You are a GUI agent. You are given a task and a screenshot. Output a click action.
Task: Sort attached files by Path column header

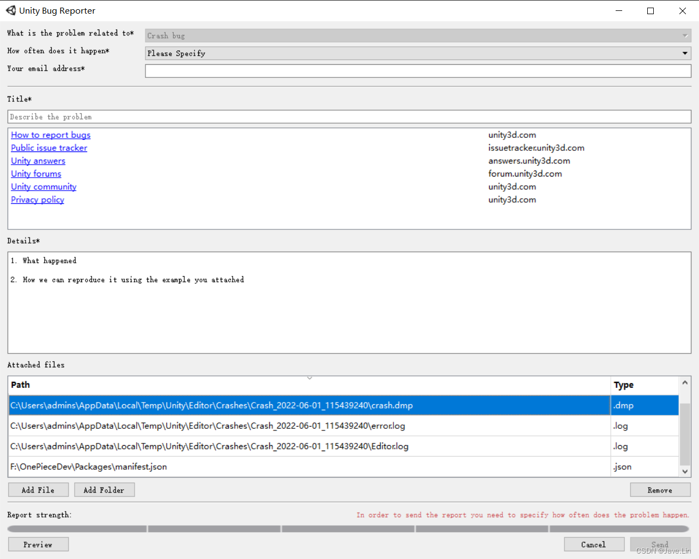coord(309,385)
